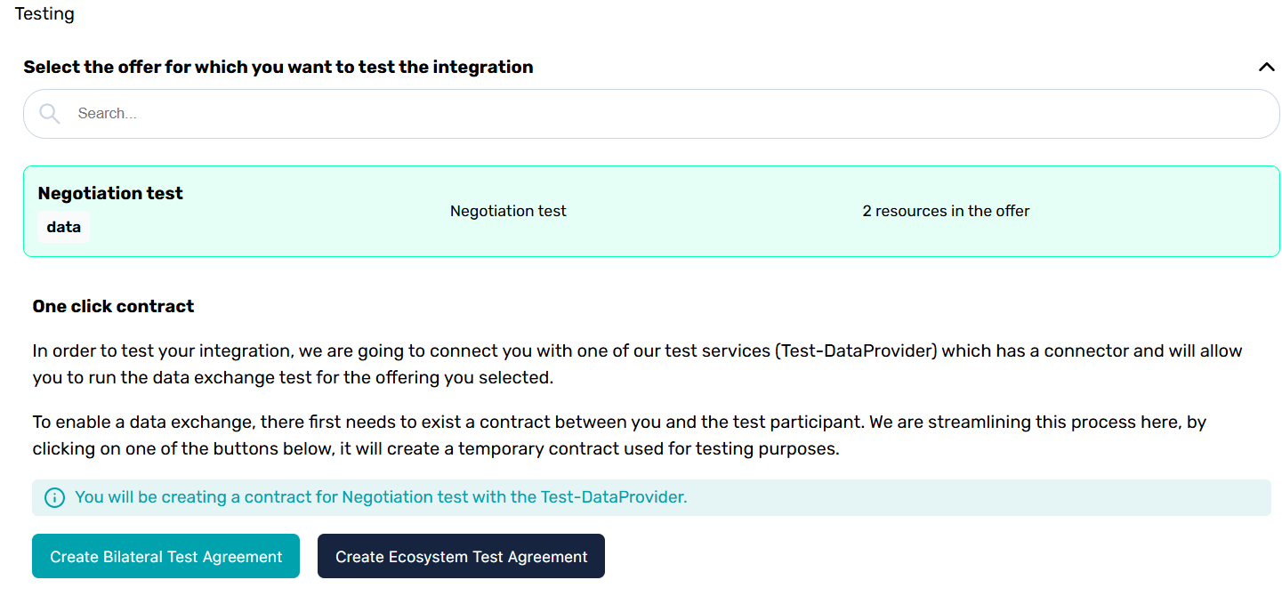This screenshot has width=1282, height=596.
Task: Click the info icon in contract notice
Action: tap(54, 498)
